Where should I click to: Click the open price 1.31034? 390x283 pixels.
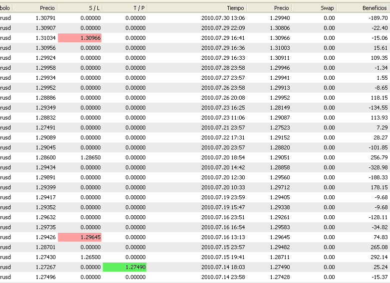coord(45,38)
